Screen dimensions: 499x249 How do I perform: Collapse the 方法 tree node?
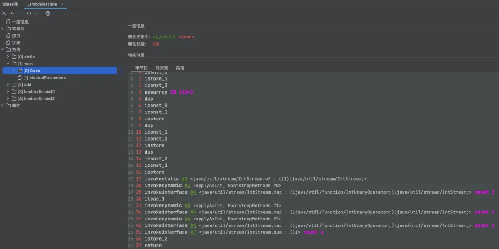tap(3, 49)
